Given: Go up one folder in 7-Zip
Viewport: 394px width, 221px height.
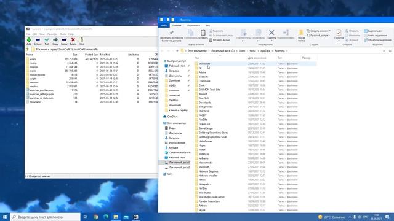Looking at the screenshot, I should (x=28, y=49).
